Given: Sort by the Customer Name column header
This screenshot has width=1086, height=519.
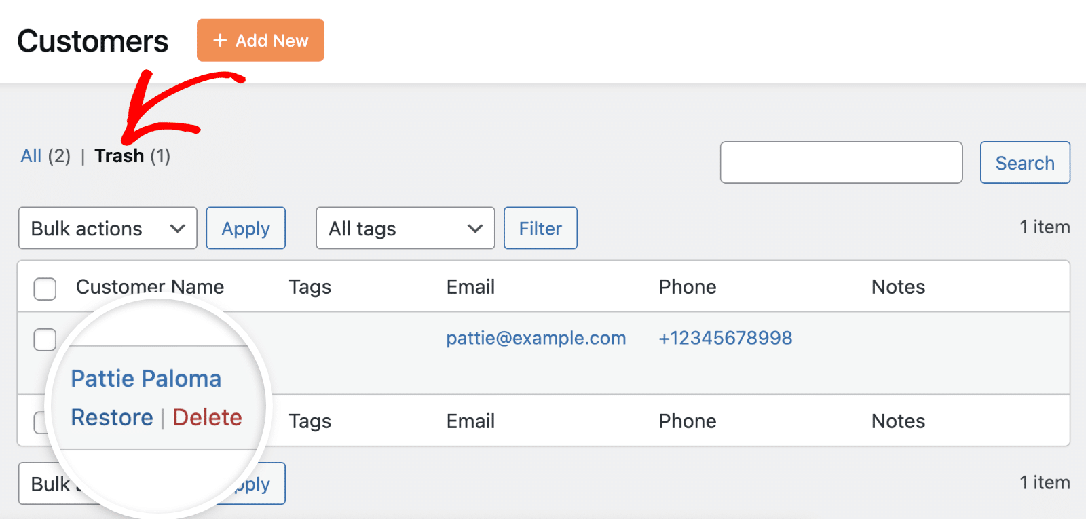Looking at the screenshot, I should 149,286.
